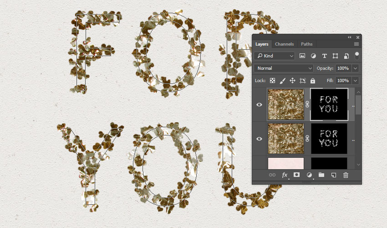Filter layers by type (T) icon
The width and height of the screenshot is (387, 228).
click(x=324, y=56)
